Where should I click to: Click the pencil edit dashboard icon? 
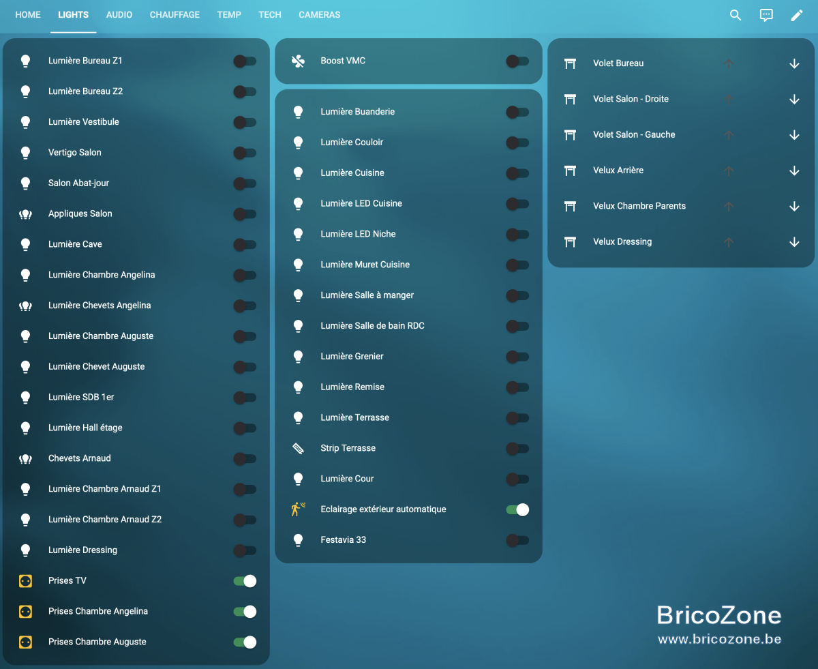pos(797,15)
